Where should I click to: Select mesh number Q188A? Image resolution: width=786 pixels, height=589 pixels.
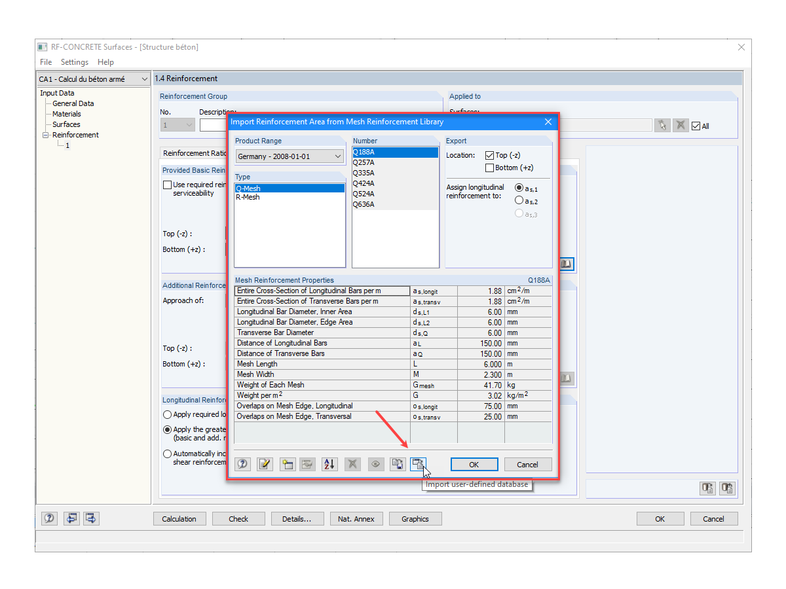[395, 152]
